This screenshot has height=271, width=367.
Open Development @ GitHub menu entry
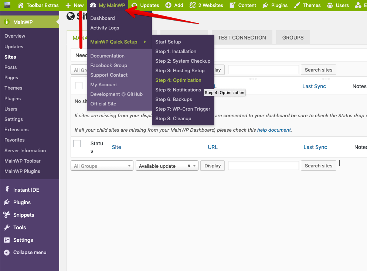[116, 94]
